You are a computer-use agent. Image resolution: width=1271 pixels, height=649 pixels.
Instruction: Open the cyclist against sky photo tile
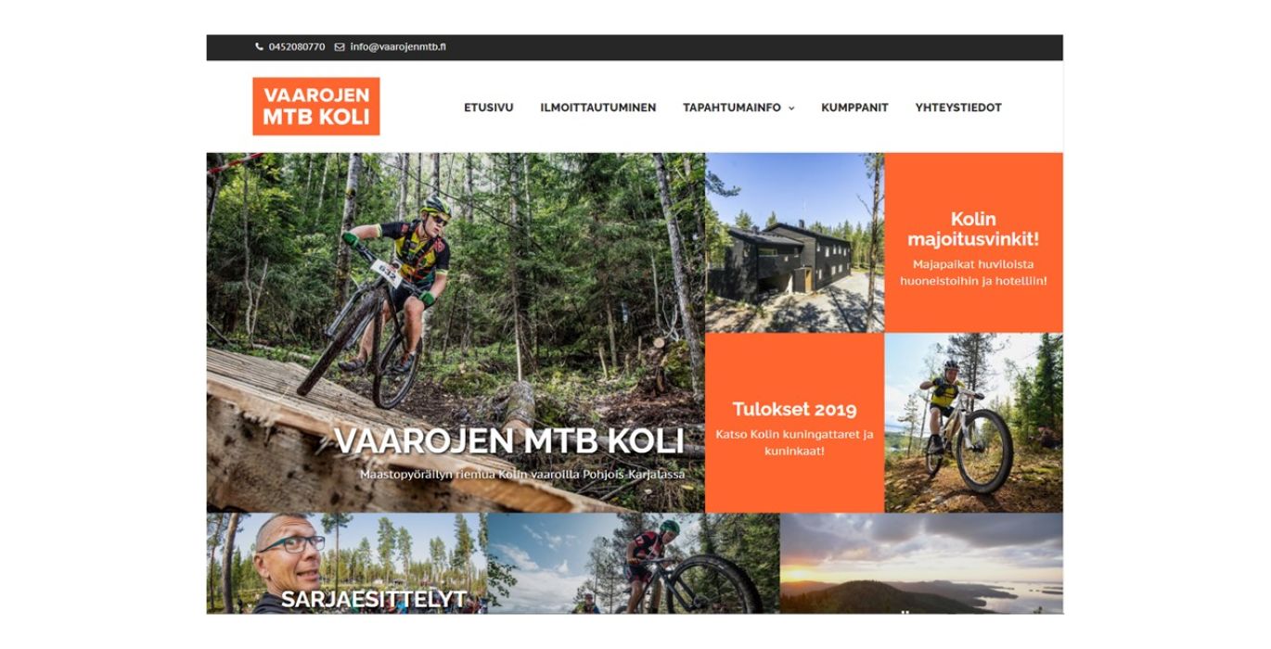point(633,564)
